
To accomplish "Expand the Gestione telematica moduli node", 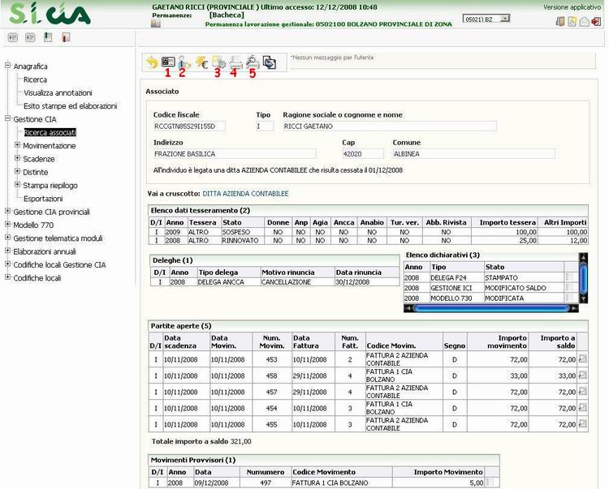I will [7, 238].
